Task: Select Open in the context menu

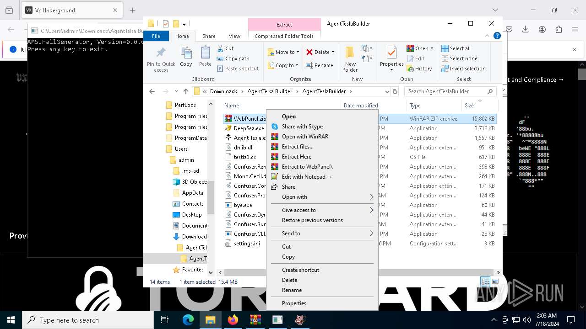Action: coord(322,117)
